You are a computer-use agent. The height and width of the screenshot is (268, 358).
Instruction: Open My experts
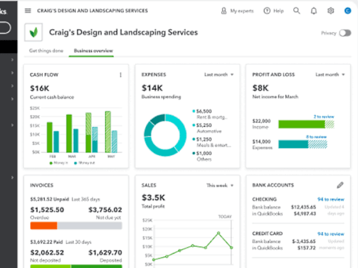[237, 11]
